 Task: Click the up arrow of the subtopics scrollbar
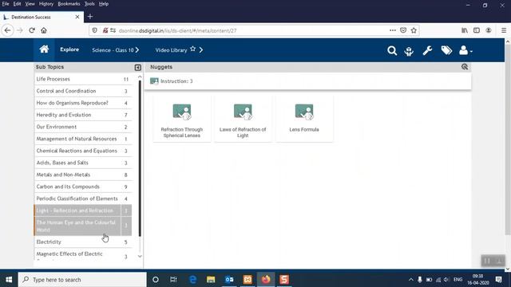point(140,77)
